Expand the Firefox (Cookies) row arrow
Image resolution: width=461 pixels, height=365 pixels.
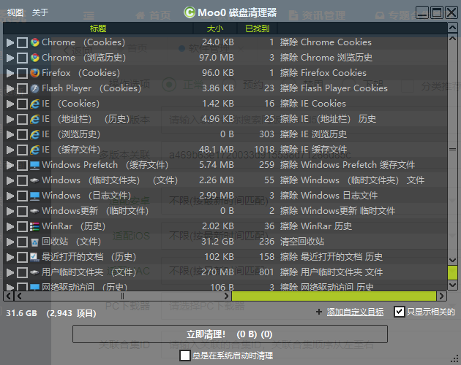[x=10, y=73]
